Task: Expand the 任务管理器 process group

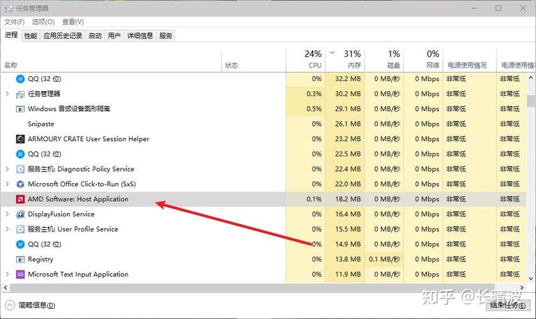Action: pyautogui.click(x=7, y=94)
